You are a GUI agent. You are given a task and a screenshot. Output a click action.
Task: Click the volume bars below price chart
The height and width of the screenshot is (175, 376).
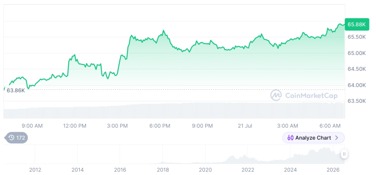174,110
